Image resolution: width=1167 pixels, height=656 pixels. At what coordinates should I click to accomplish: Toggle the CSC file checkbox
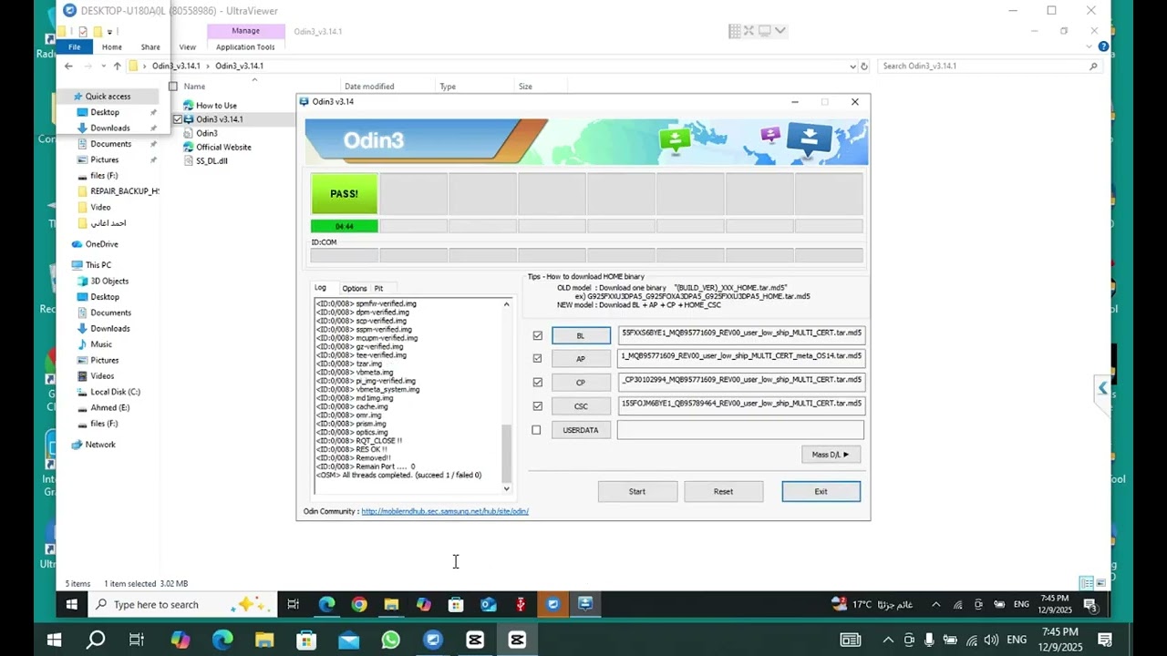(x=537, y=406)
